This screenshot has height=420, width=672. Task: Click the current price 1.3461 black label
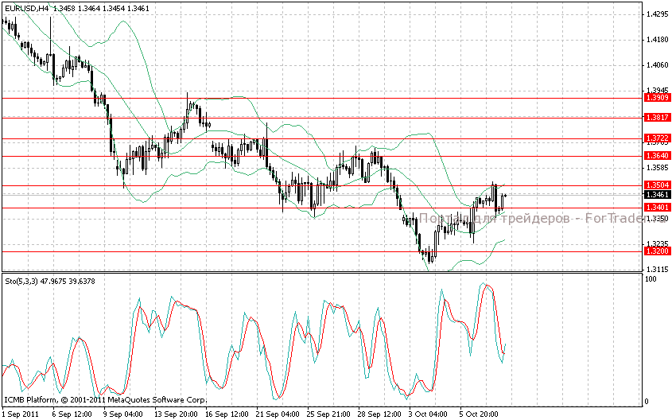click(x=657, y=194)
